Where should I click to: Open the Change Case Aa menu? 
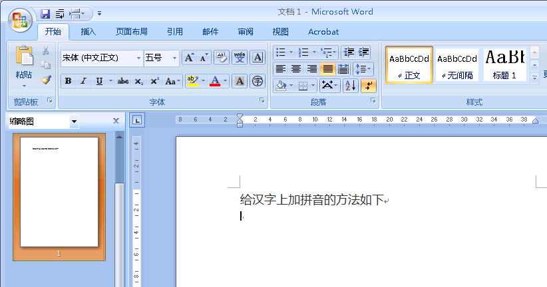(x=172, y=81)
